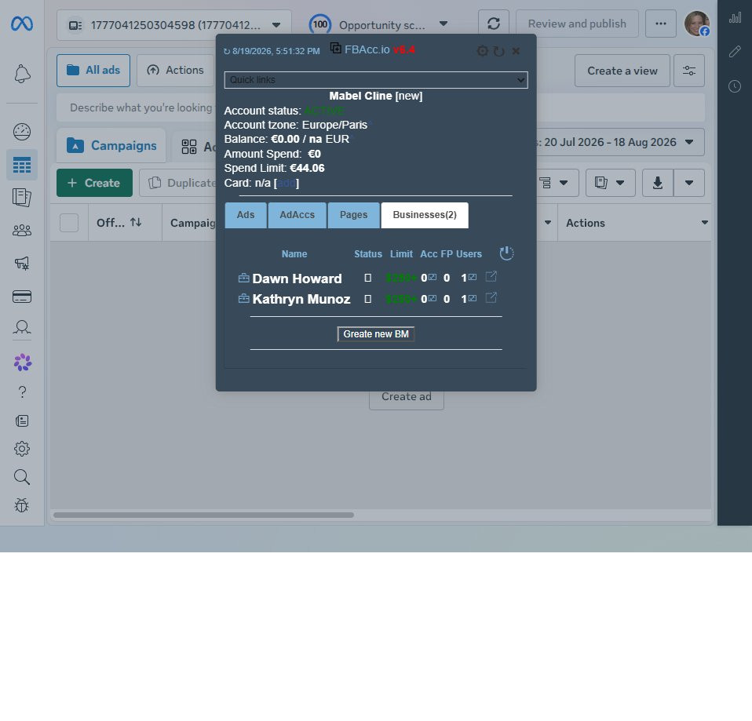Viewport: 752px width, 721px height.
Task: Open Search magnifier icon in sidebar
Action: [x=22, y=477]
